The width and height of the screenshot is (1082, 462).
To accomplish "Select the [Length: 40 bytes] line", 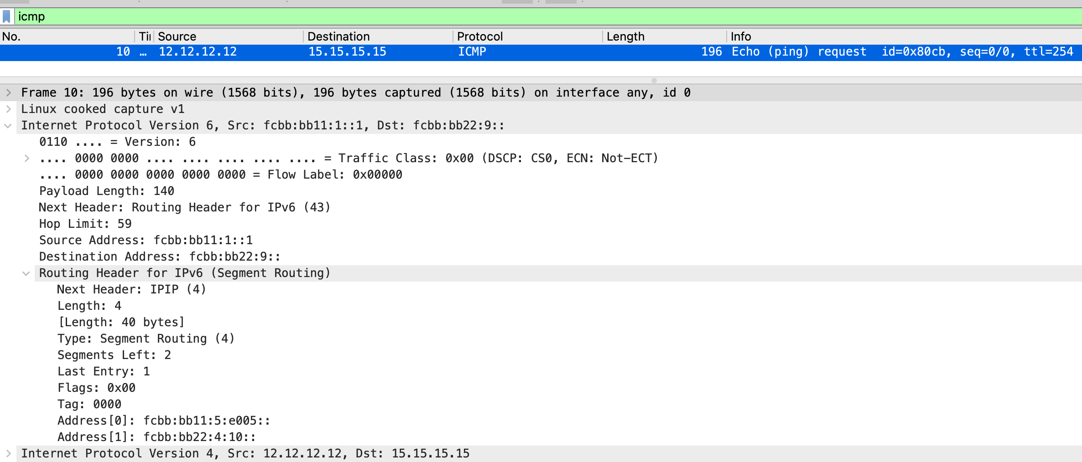I will click(x=121, y=323).
